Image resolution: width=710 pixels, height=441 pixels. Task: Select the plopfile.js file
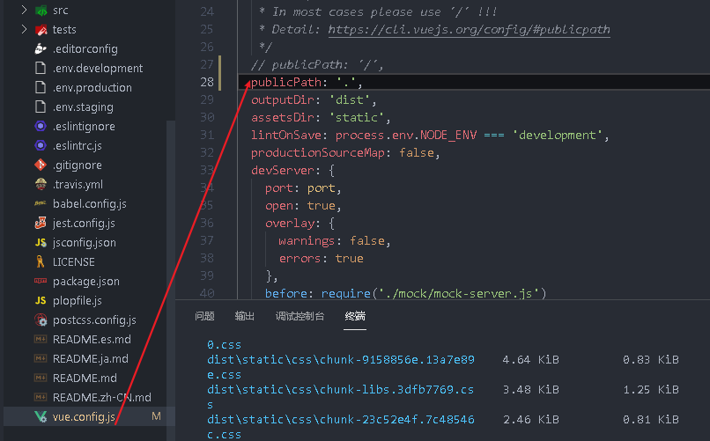pos(78,301)
